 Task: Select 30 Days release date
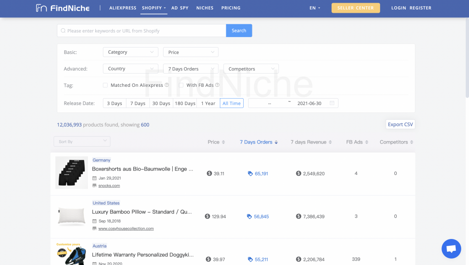click(161, 103)
